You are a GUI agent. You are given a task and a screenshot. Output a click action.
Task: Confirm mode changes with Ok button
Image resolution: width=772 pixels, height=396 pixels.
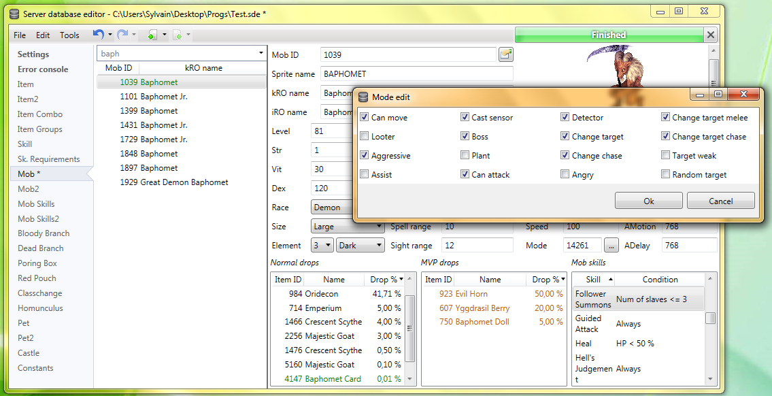click(x=648, y=201)
